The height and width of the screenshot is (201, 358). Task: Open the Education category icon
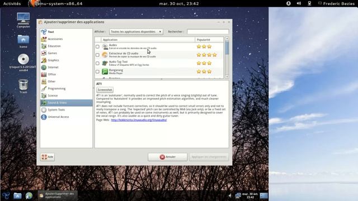click(x=44, y=46)
